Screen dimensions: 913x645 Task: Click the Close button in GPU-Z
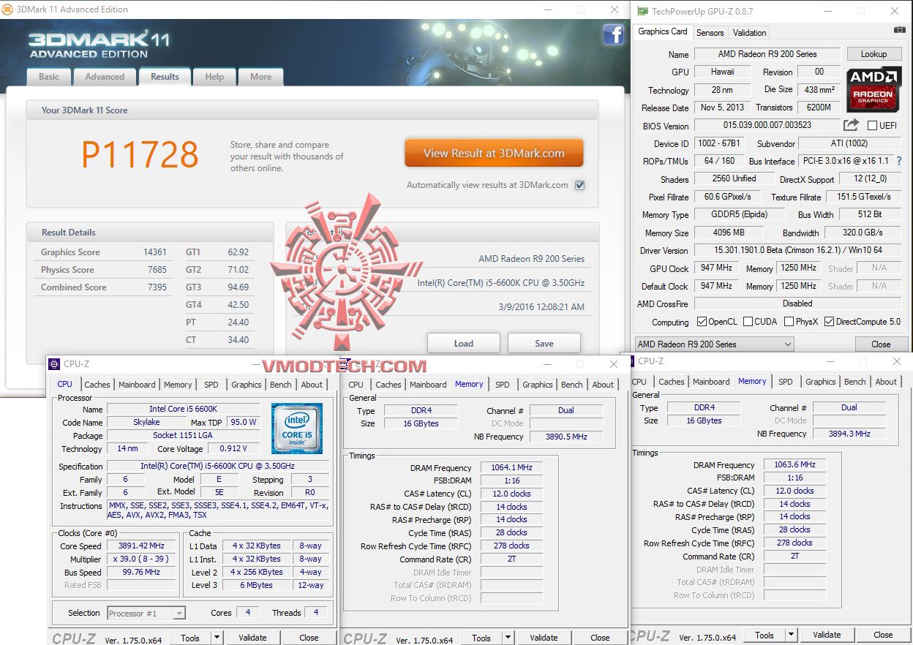881,344
